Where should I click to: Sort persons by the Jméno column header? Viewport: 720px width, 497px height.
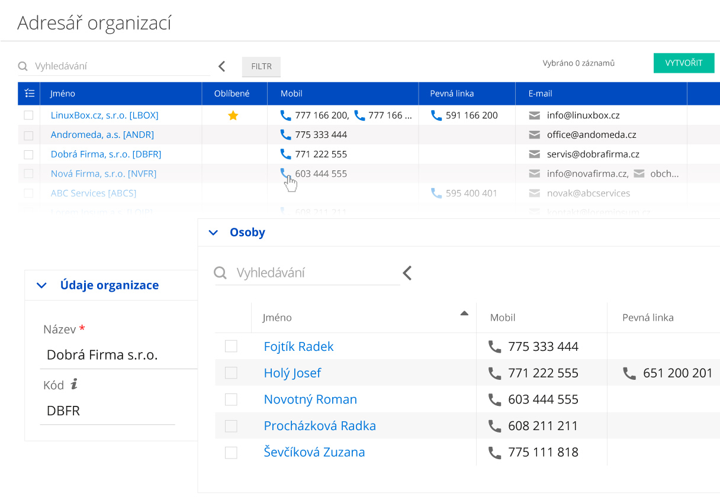[277, 318]
